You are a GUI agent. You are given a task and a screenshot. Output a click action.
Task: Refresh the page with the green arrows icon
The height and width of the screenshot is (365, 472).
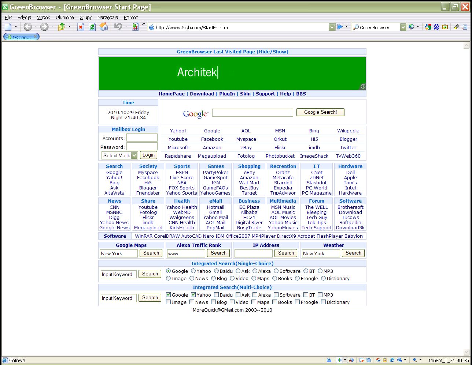point(92,27)
